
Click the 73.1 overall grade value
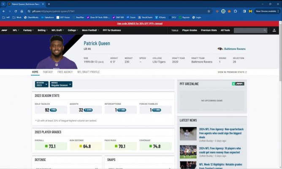pos(52,146)
